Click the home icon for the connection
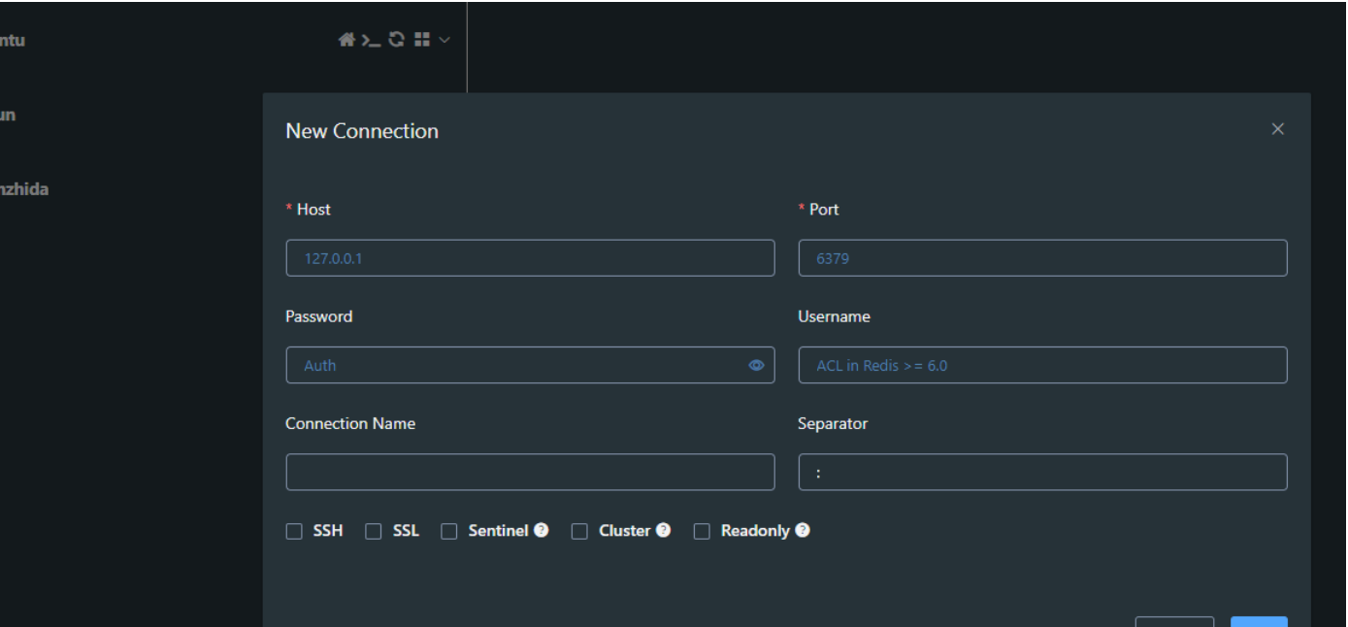This screenshot has width=1348, height=627. (x=345, y=40)
